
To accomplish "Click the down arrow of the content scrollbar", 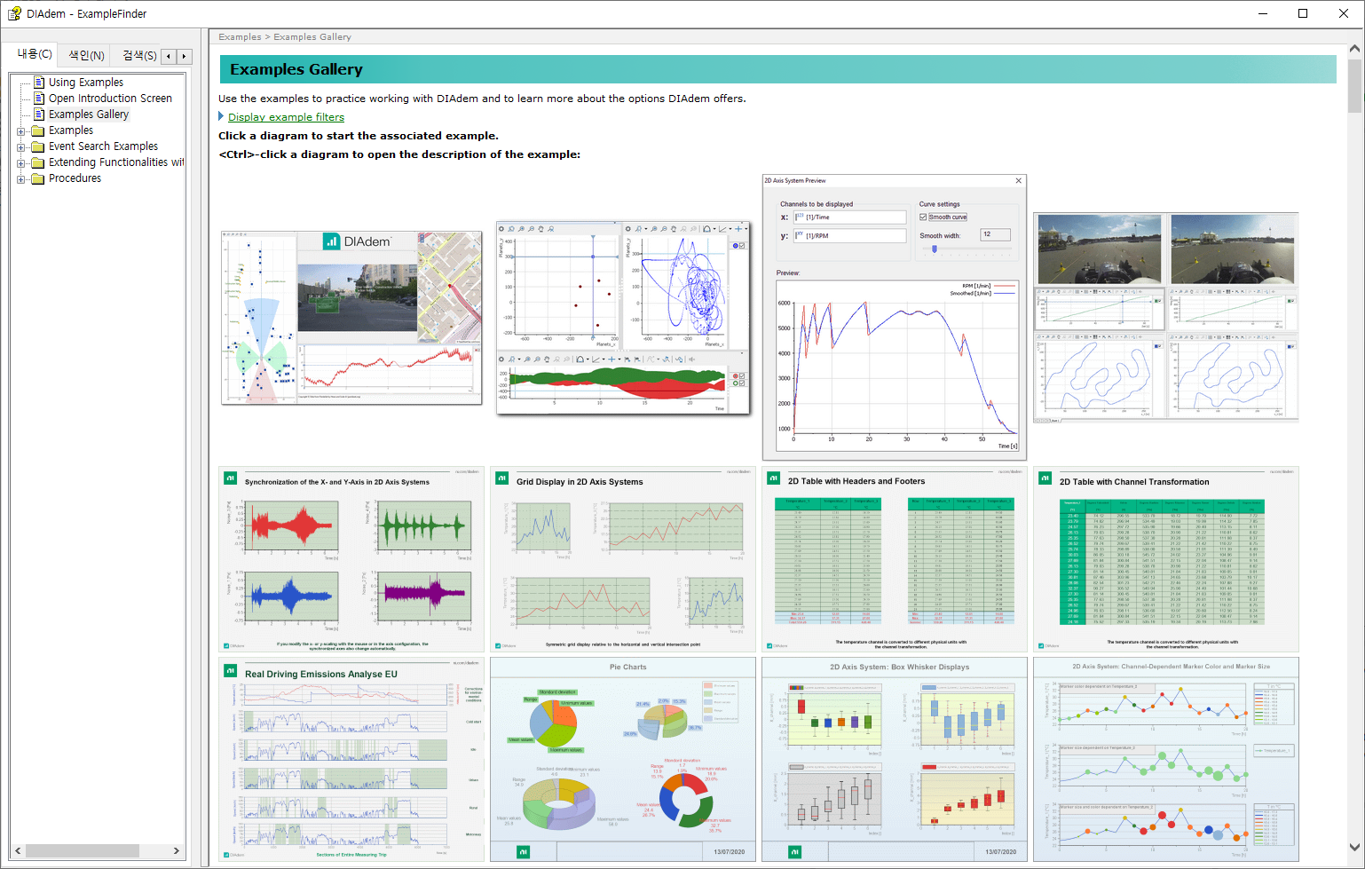I will pyautogui.click(x=1355, y=847).
